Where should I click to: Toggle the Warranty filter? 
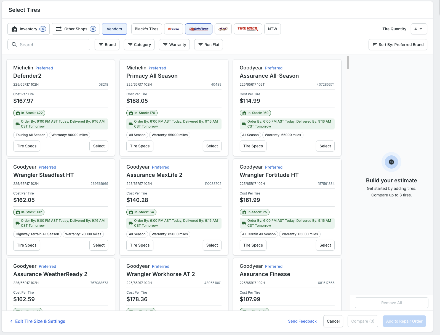pyautogui.click(x=174, y=45)
